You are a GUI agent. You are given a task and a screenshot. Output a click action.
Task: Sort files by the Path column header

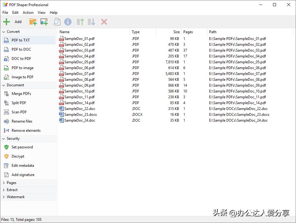(x=250, y=32)
